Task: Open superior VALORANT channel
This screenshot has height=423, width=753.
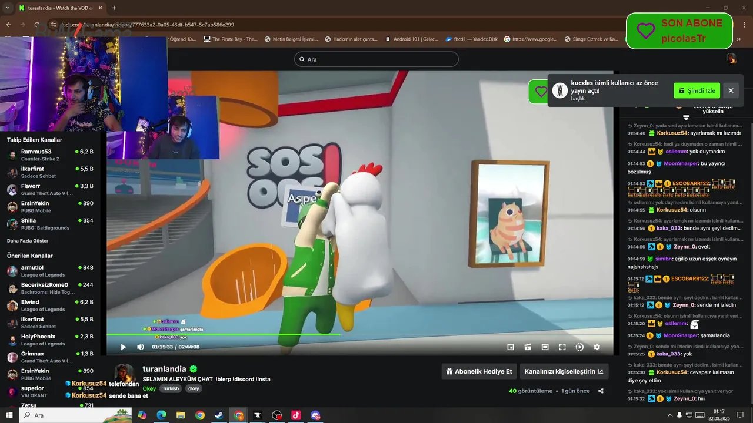Action: pos(50,391)
